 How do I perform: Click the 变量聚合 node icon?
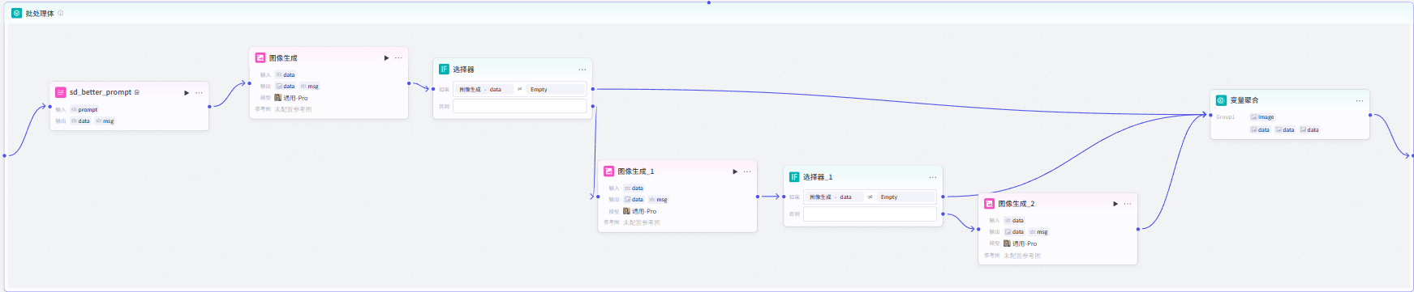[1221, 100]
